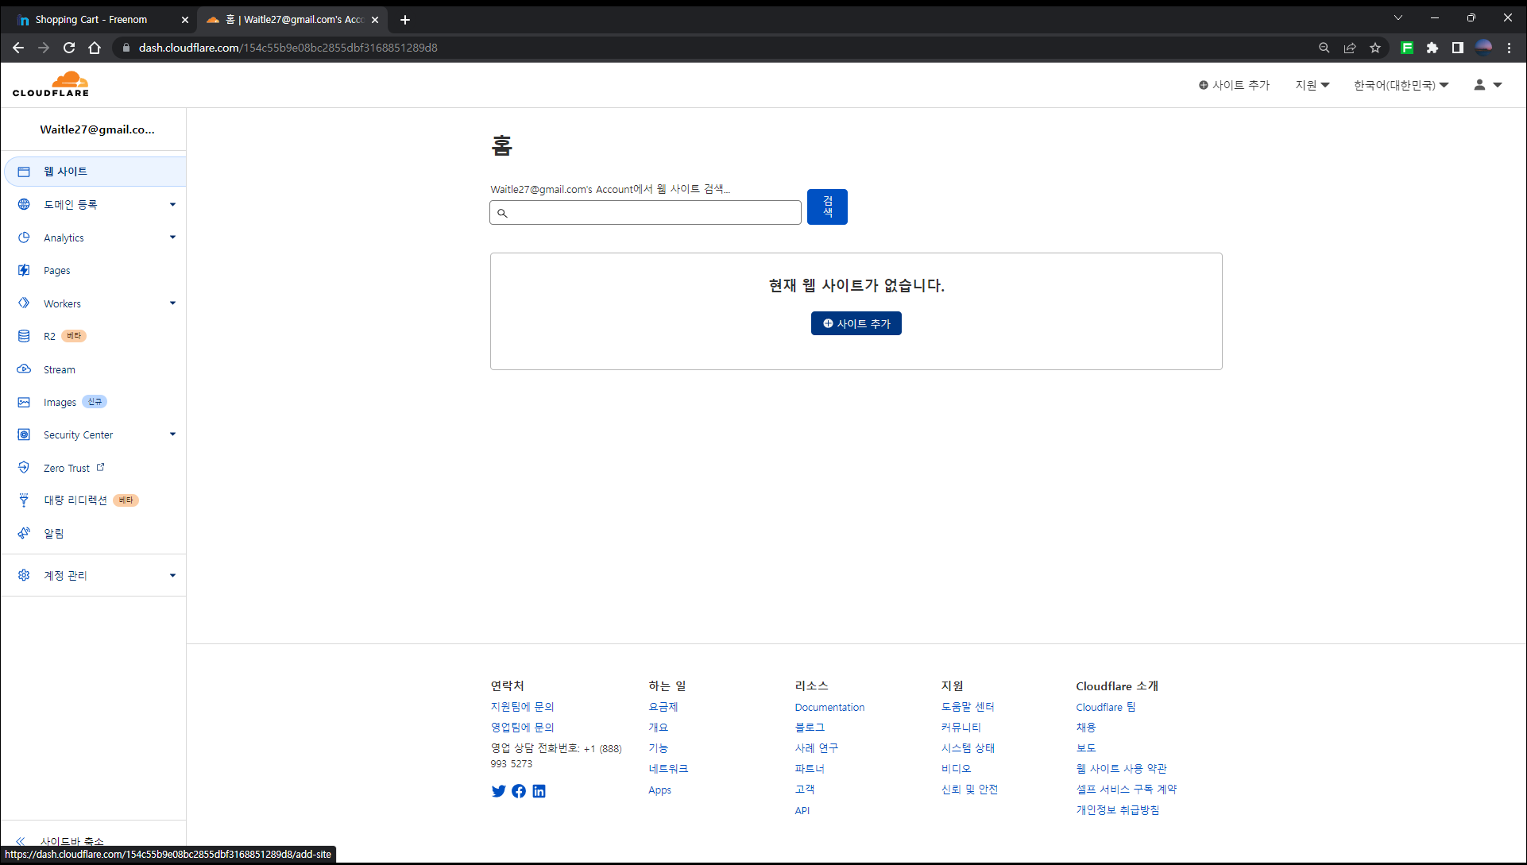Click the Cloudflare logo
Image resolution: width=1527 pixels, height=865 pixels.
pos(51,84)
